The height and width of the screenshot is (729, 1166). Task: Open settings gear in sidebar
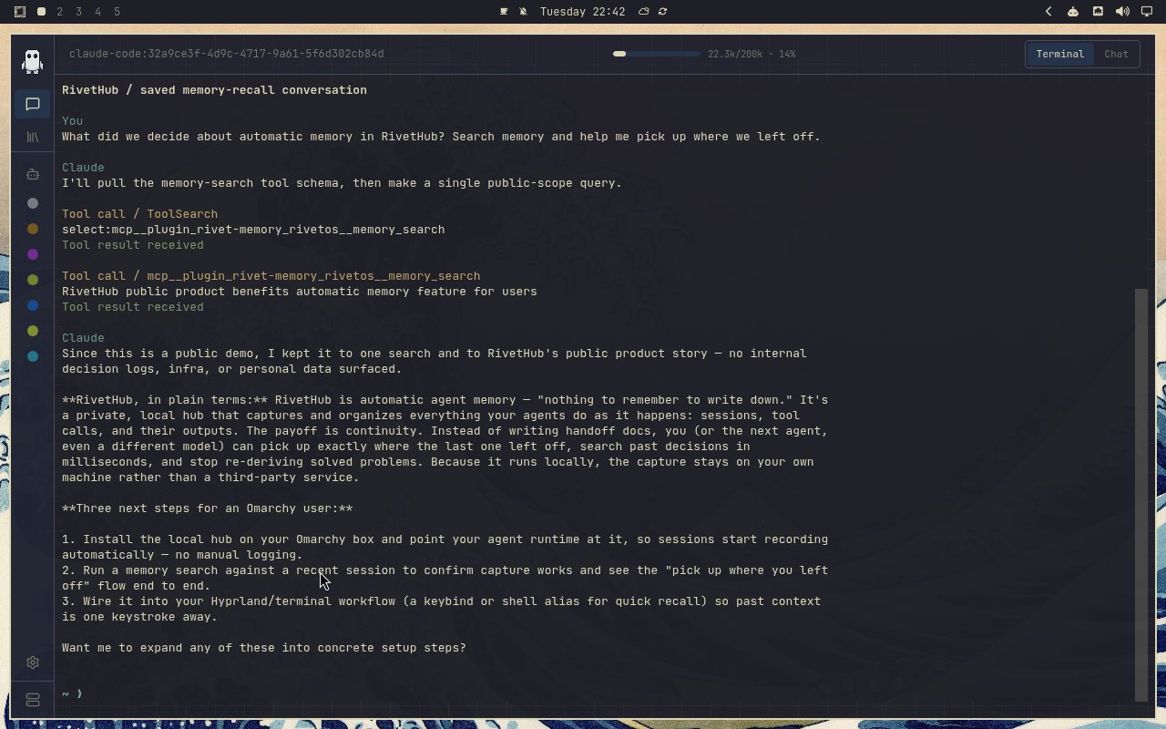pos(33,662)
